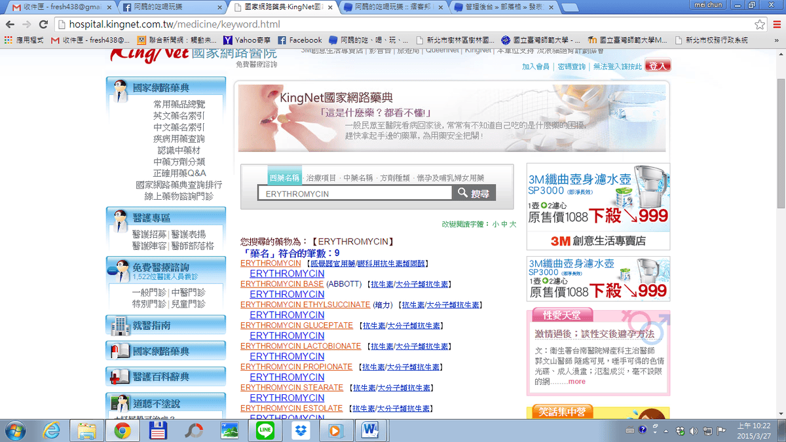This screenshot has height=442, width=786.
Task: Click the 搜尋 search button
Action: [474, 193]
